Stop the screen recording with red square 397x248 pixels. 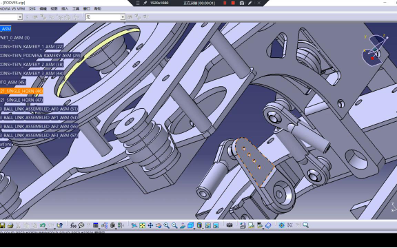[233, 3]
